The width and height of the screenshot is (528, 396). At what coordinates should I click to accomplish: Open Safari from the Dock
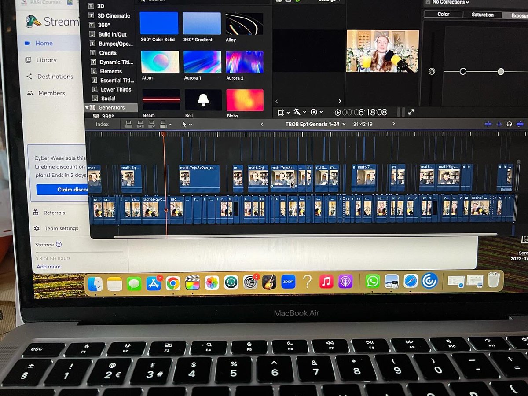pos(411,281)
